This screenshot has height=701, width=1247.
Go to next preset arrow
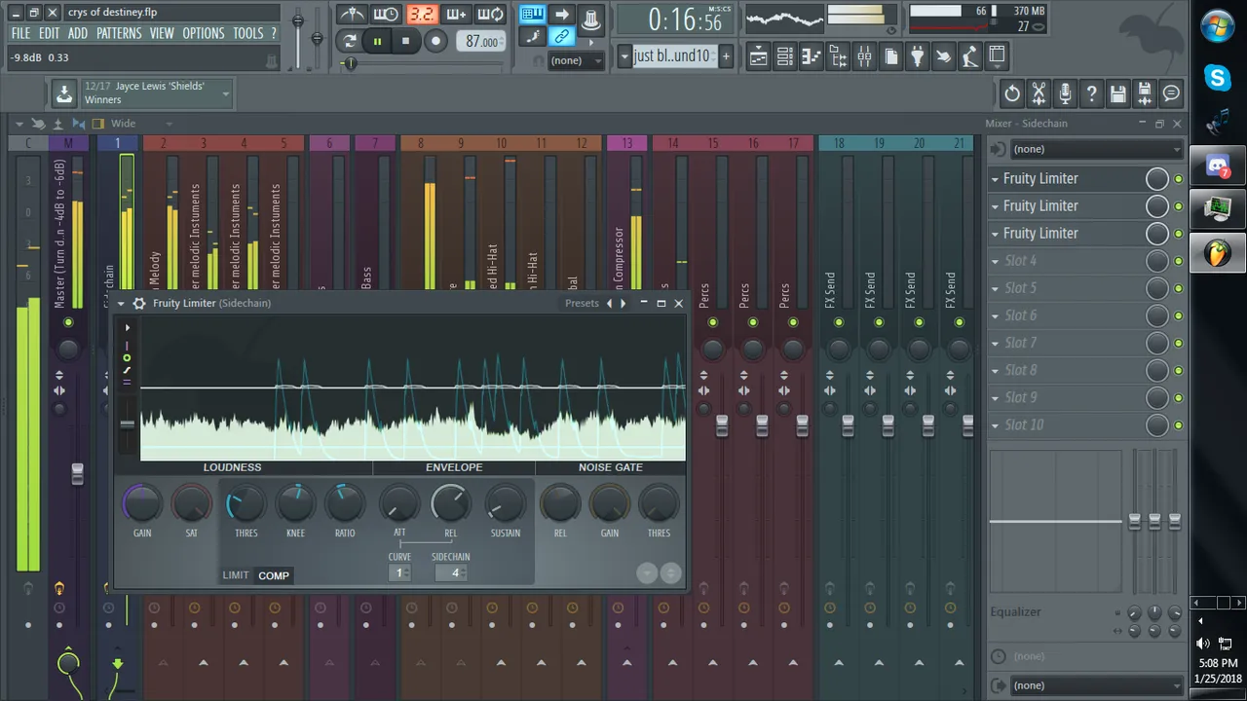click(x=623, y=304)
